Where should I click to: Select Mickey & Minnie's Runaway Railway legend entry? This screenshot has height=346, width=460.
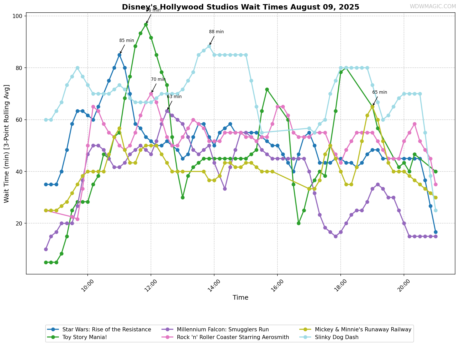356,330
